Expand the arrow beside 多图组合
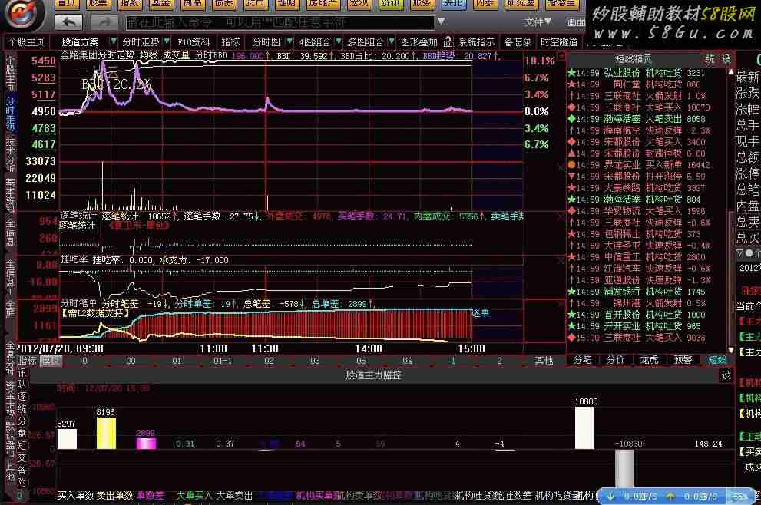This screenshot has width=761, height=505. pos(391,41)
